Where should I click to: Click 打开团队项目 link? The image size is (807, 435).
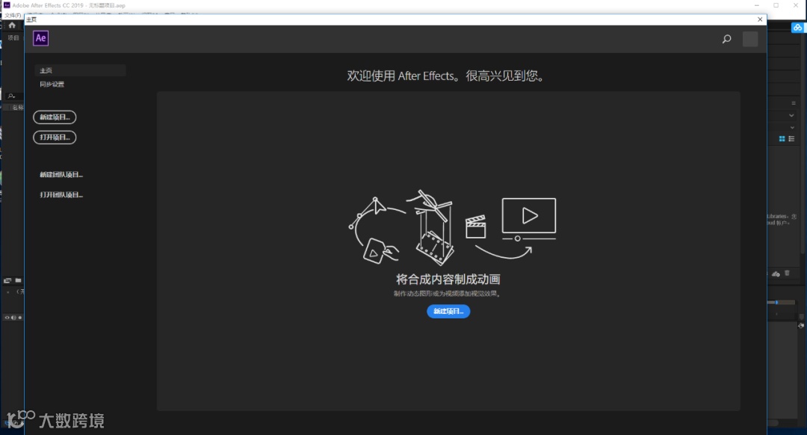coord(61,194)
